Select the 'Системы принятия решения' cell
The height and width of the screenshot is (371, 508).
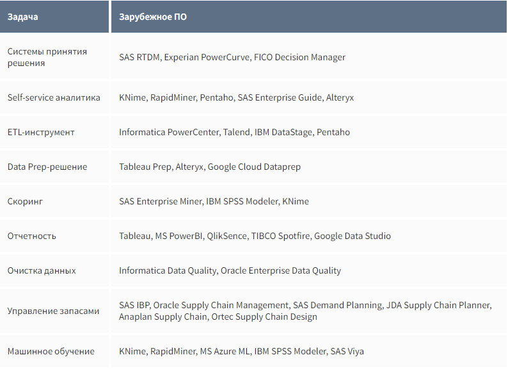tap(47, 57)
